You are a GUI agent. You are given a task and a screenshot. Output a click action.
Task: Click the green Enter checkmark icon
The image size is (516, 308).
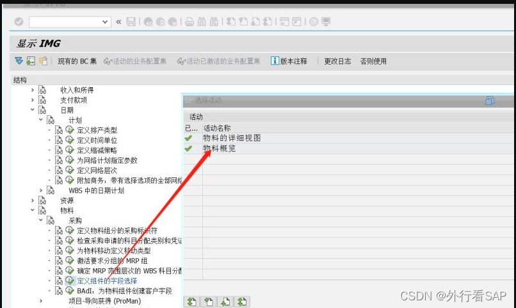[x=19, y=22]
